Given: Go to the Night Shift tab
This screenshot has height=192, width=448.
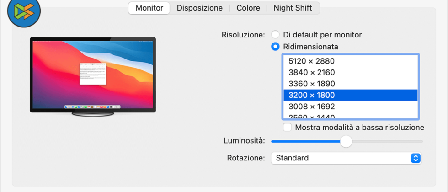Looking at the screenshot, I should 293,8.
